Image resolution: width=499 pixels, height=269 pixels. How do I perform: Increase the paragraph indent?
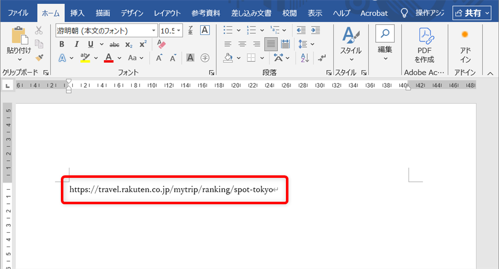[315, 30]
